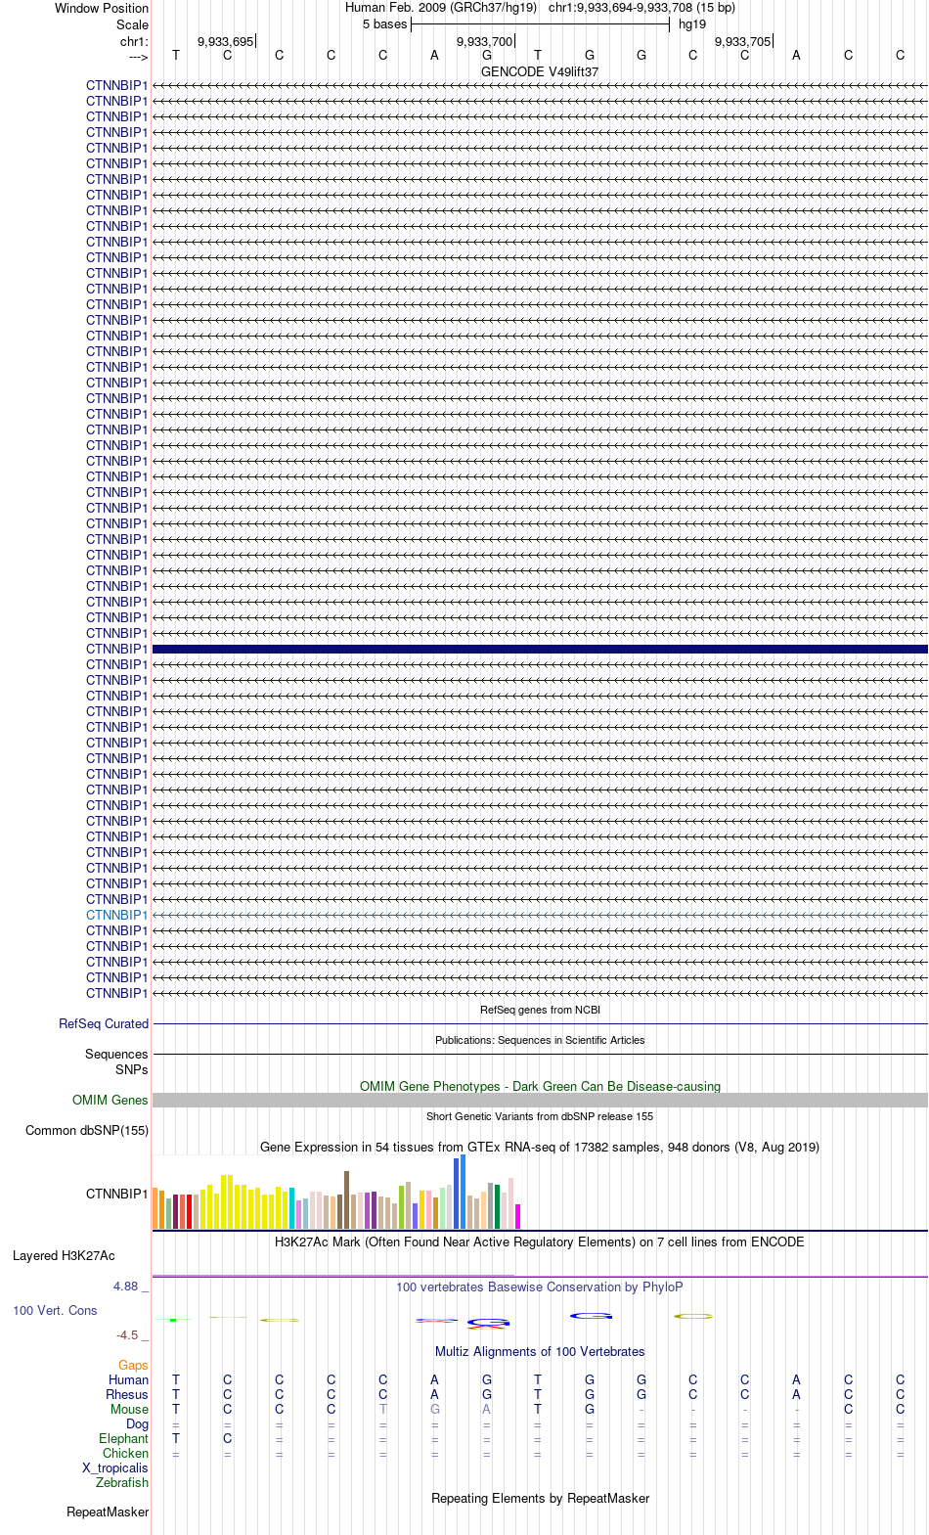This screenshot has width=929, height=1535.
Task: Click the 5 bases scale bar label
Action: pos(384,24)
